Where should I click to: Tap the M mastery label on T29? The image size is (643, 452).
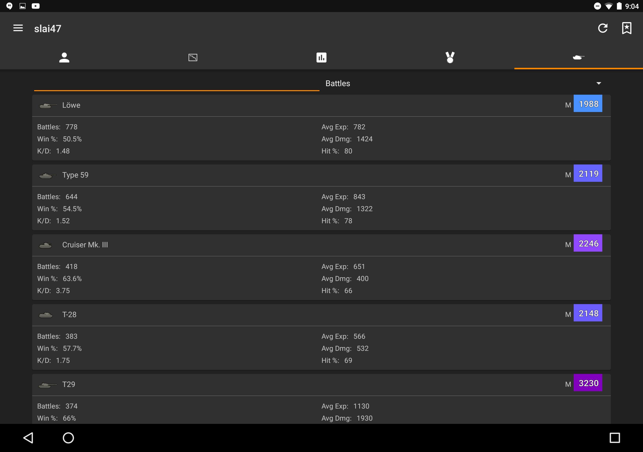(x=568, y=384)
